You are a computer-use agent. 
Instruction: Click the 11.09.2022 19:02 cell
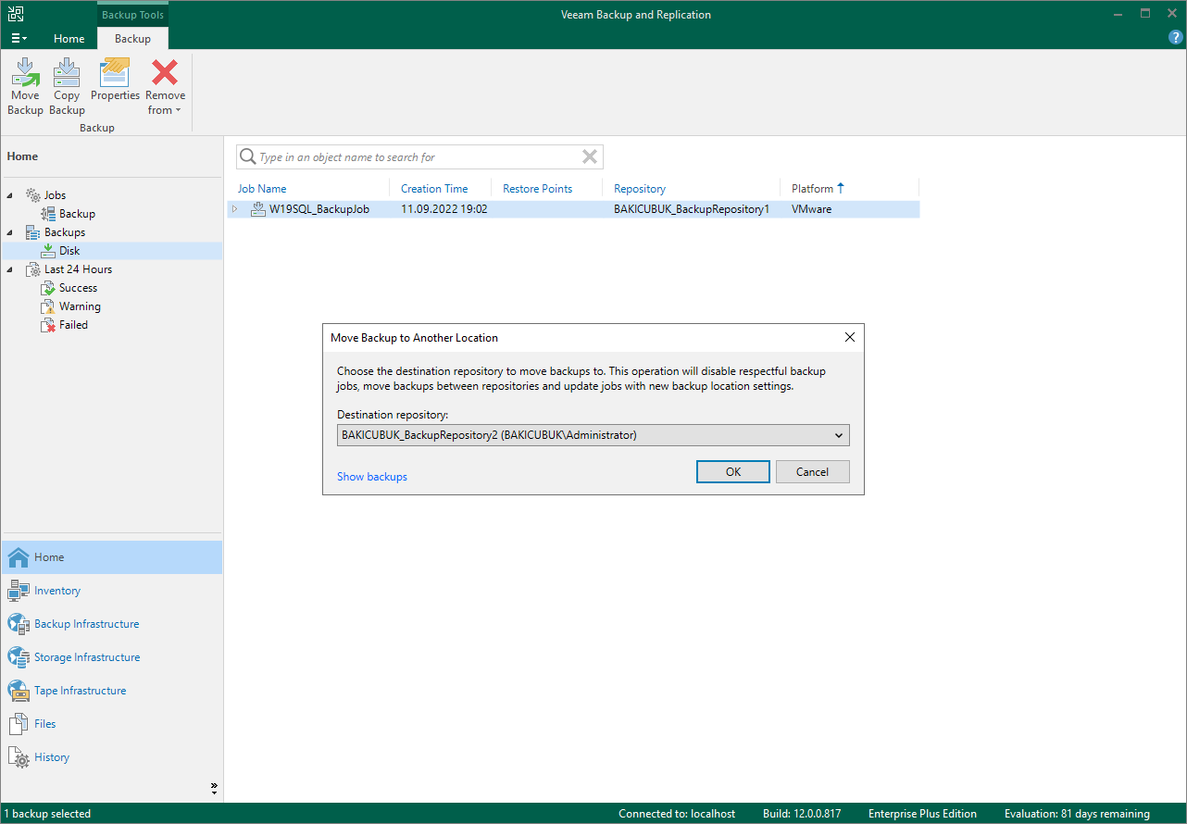tap(444, 209)
